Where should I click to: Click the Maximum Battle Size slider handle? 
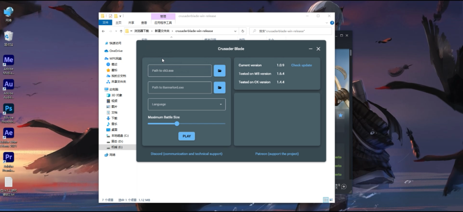coord(177,124)
